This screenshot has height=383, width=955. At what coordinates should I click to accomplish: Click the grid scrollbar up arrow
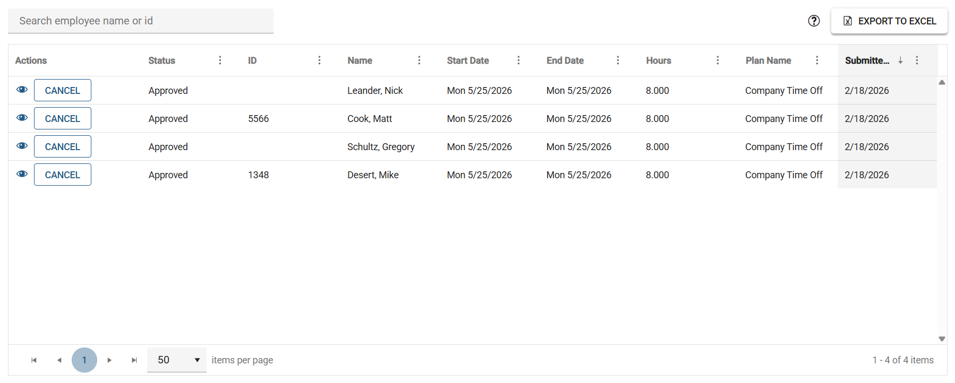(x=942, y=82)
